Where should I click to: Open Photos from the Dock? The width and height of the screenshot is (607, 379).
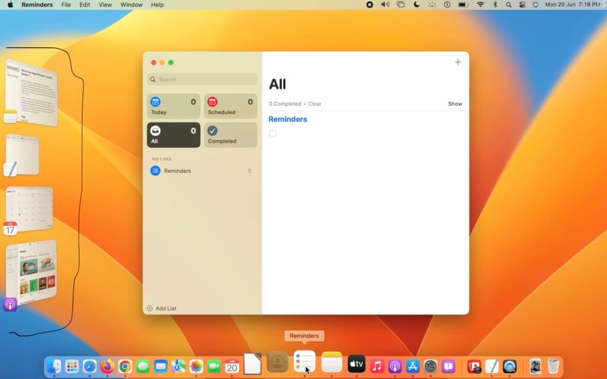point(196,366)
